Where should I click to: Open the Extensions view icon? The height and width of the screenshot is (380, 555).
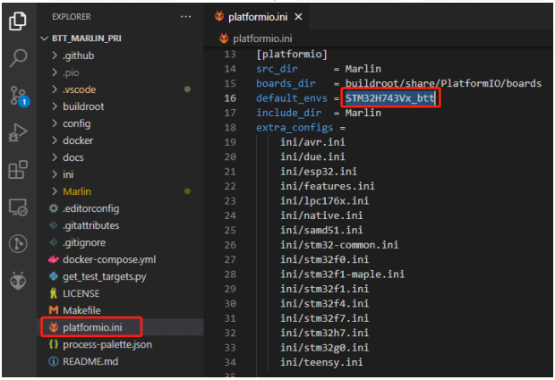[18, 170]
